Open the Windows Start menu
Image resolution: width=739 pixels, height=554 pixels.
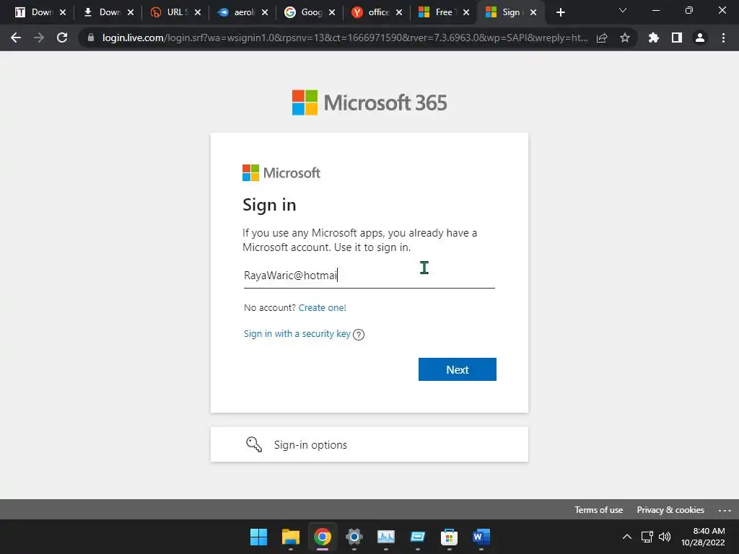coord(258,537)
